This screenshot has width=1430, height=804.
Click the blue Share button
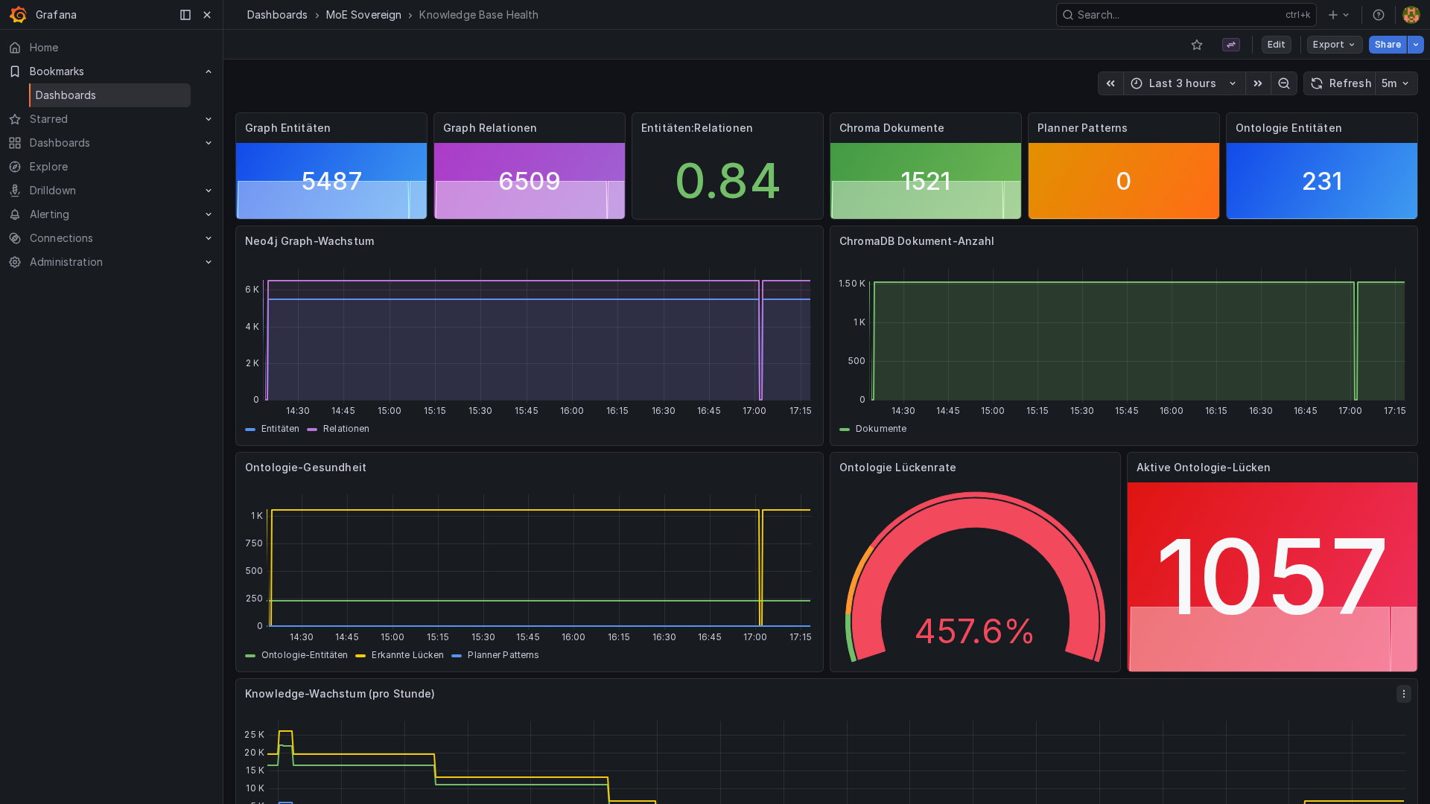(x=1387, y=45)
